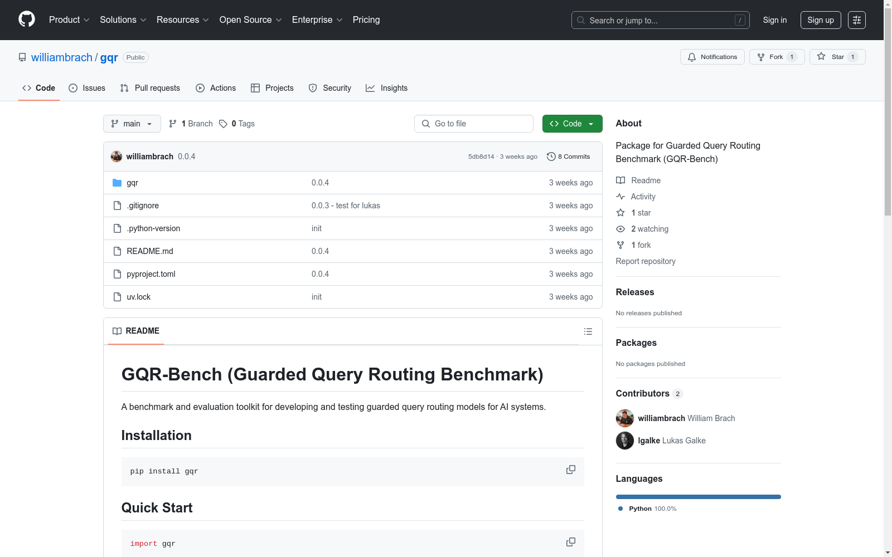Open the .gitignore file
Screen dimensions: 892x557
pyautogui.click(x=143, y=206)
